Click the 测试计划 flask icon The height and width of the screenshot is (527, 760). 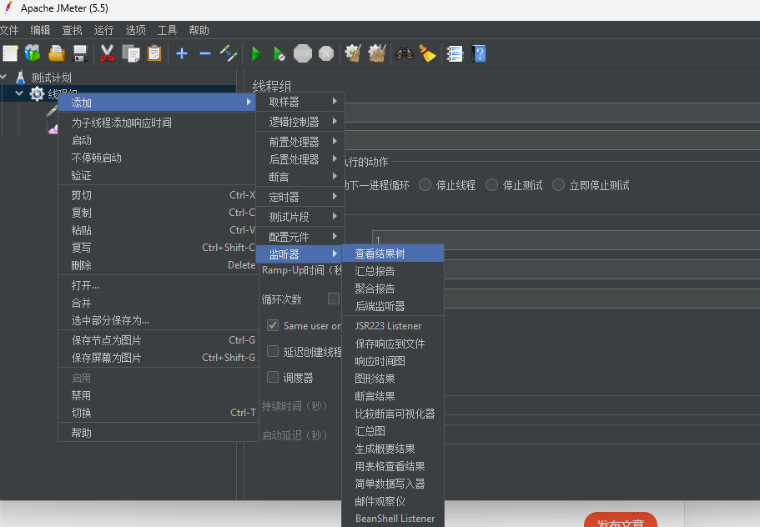click(20, 77)
